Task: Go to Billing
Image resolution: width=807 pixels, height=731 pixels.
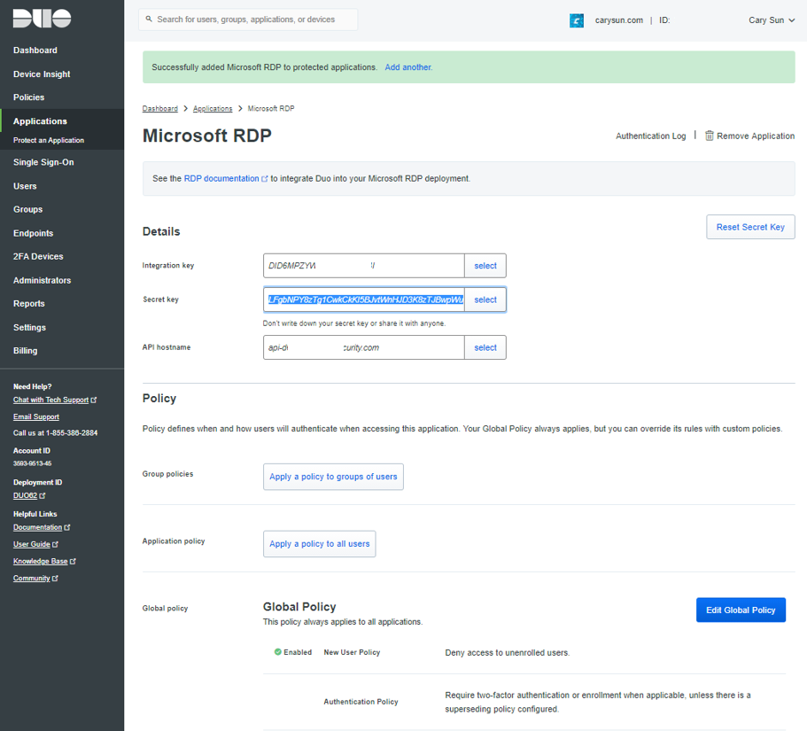Action: point(25,351)
